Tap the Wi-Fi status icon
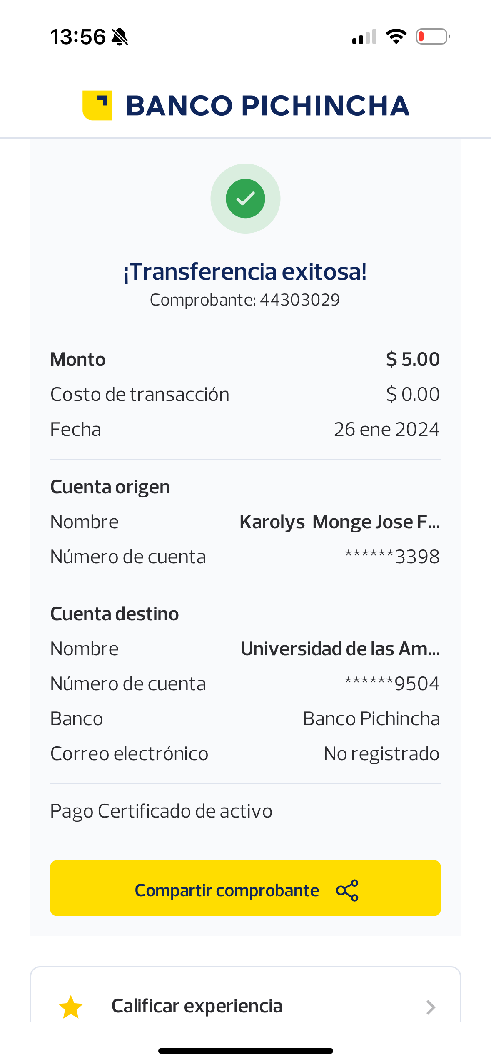 pos(396,37)
